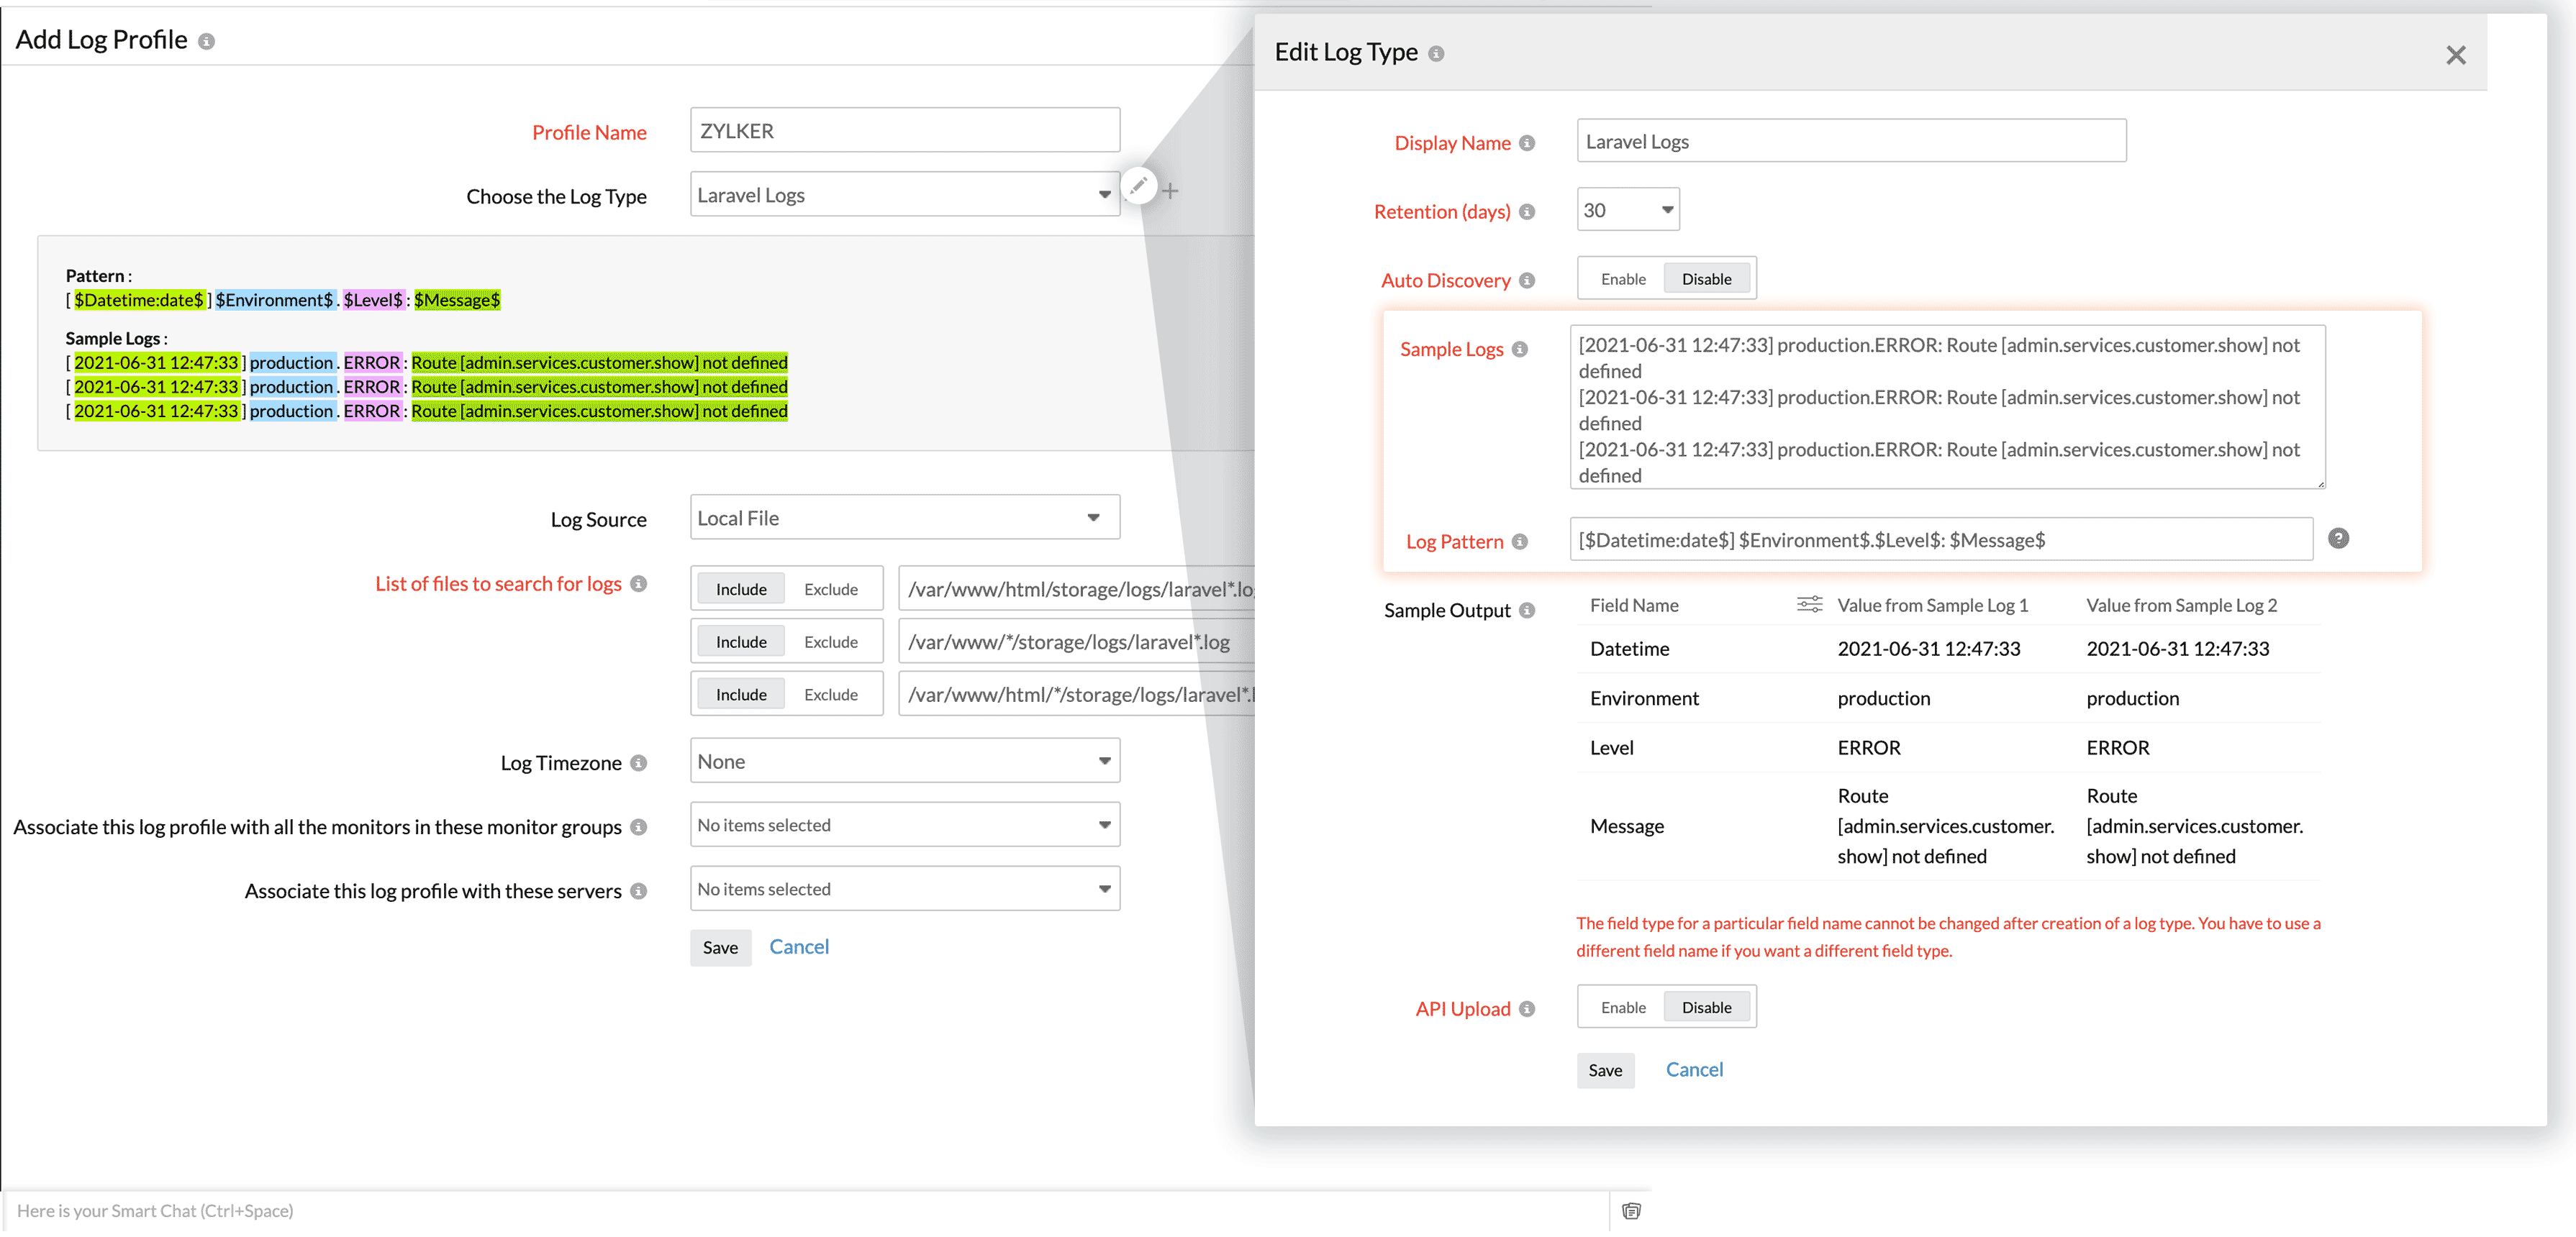Close the Edit Log Type panel
This screenshot has width=2576, height=1237.
coord(2455,55)
